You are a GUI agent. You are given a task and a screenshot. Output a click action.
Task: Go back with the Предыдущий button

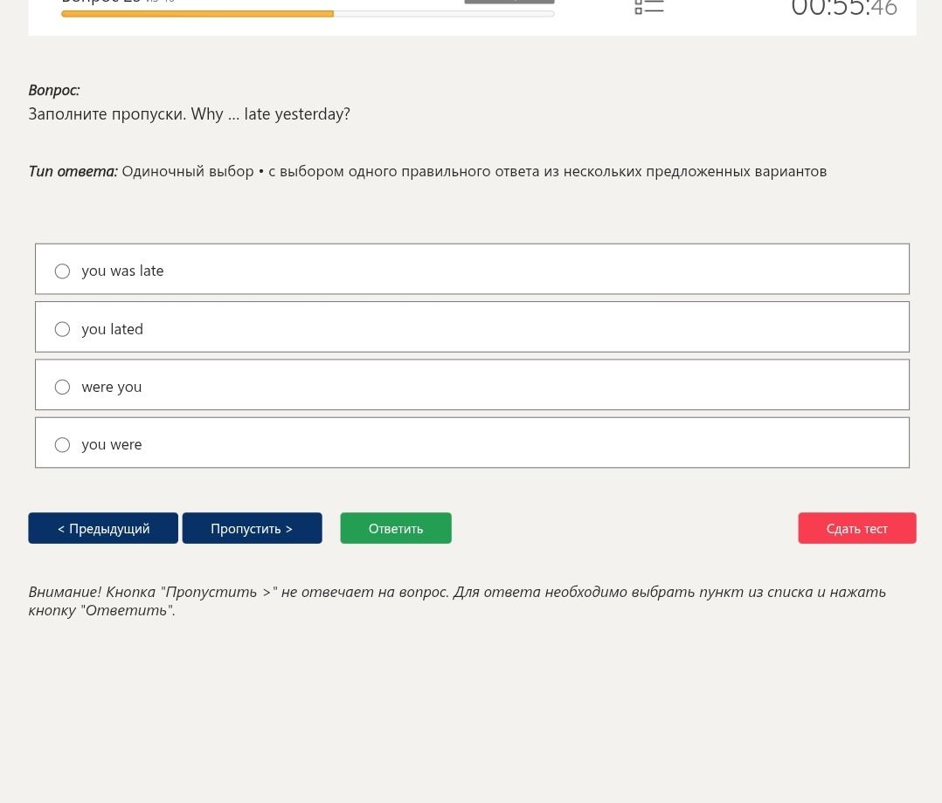point(103,528)
